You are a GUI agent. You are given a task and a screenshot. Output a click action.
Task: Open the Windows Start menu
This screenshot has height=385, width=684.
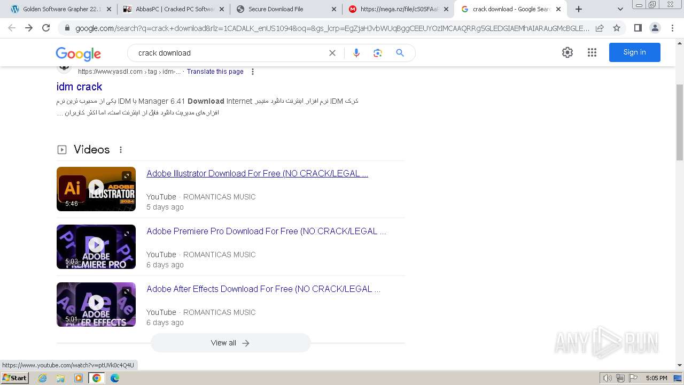point(14,378)
